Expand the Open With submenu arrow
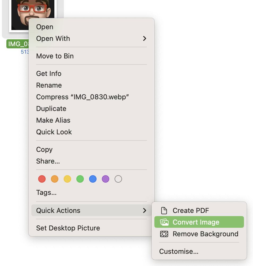253x266 pixels. [145, 38]
